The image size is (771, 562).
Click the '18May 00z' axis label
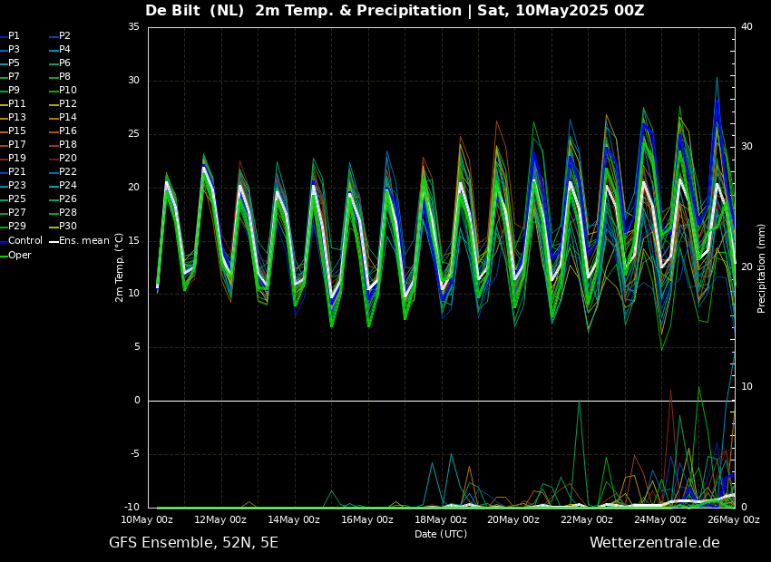[441, 519]
